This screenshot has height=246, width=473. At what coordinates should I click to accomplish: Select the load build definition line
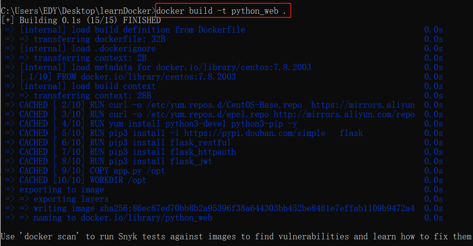[x=132, y=30]
